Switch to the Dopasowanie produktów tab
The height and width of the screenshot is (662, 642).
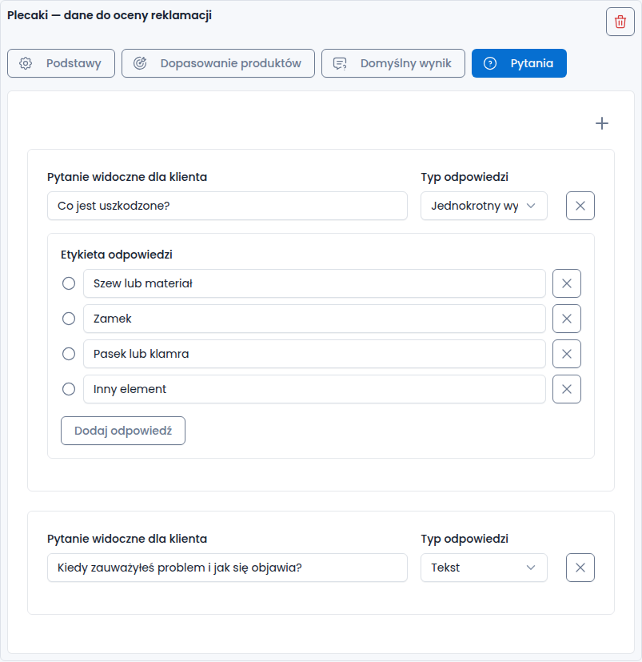[218, 63]
